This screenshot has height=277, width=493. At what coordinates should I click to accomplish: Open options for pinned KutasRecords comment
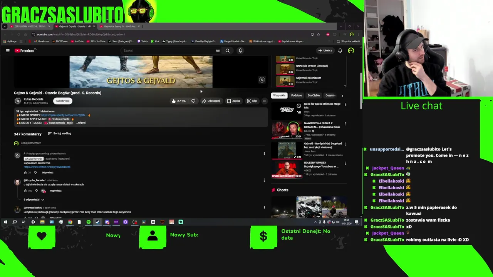tap(264, 154)
